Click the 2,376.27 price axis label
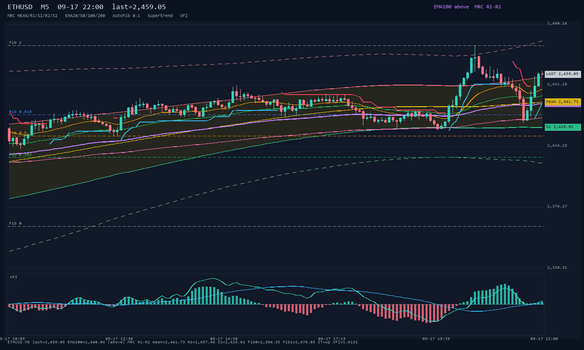The height and width of the screenshot is (350, 584). [x=557, y=206]
